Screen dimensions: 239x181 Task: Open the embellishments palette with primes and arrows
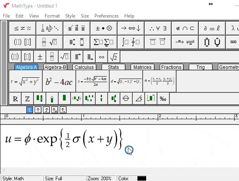coord(76,28)
